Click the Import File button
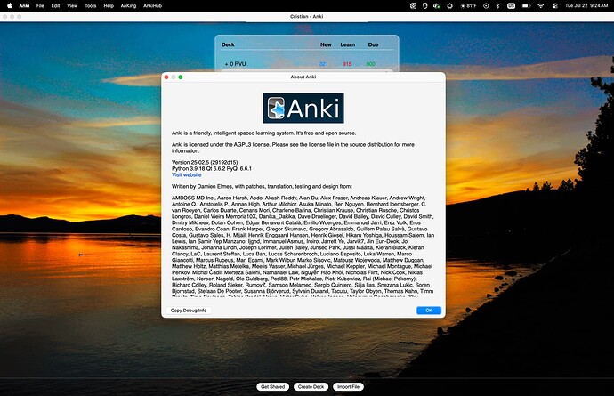The height and width of the screenshot is (396, 614). (x=348, y=386)
